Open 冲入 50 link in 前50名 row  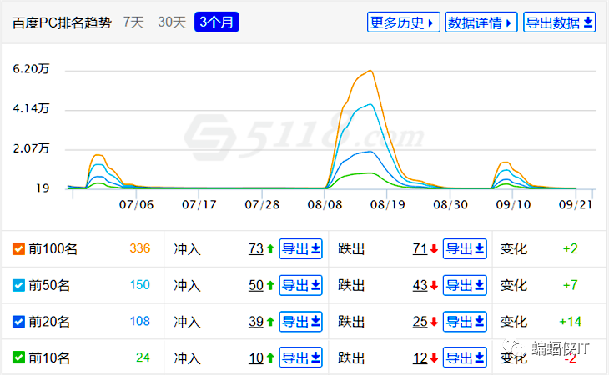[x=256, y=285]
